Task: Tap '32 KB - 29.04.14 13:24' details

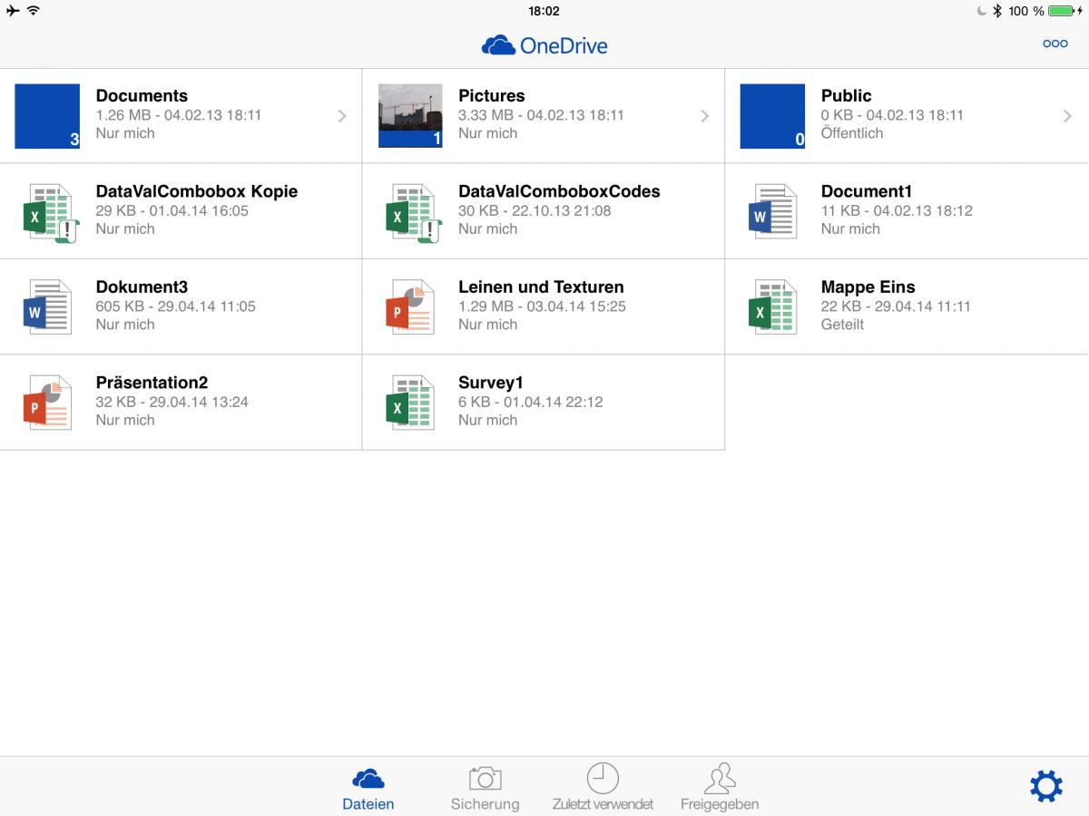Action: pyautogui.click(x=172, y=402)
